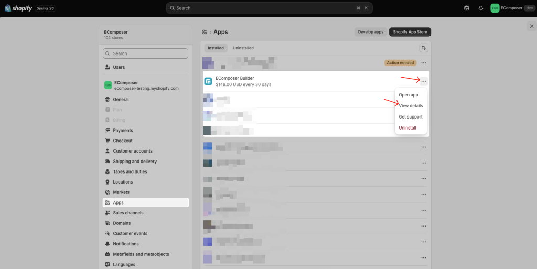537x269 pixels.
Task: Click the Apps breadcrumb settings icon
Action: [205, 32]
